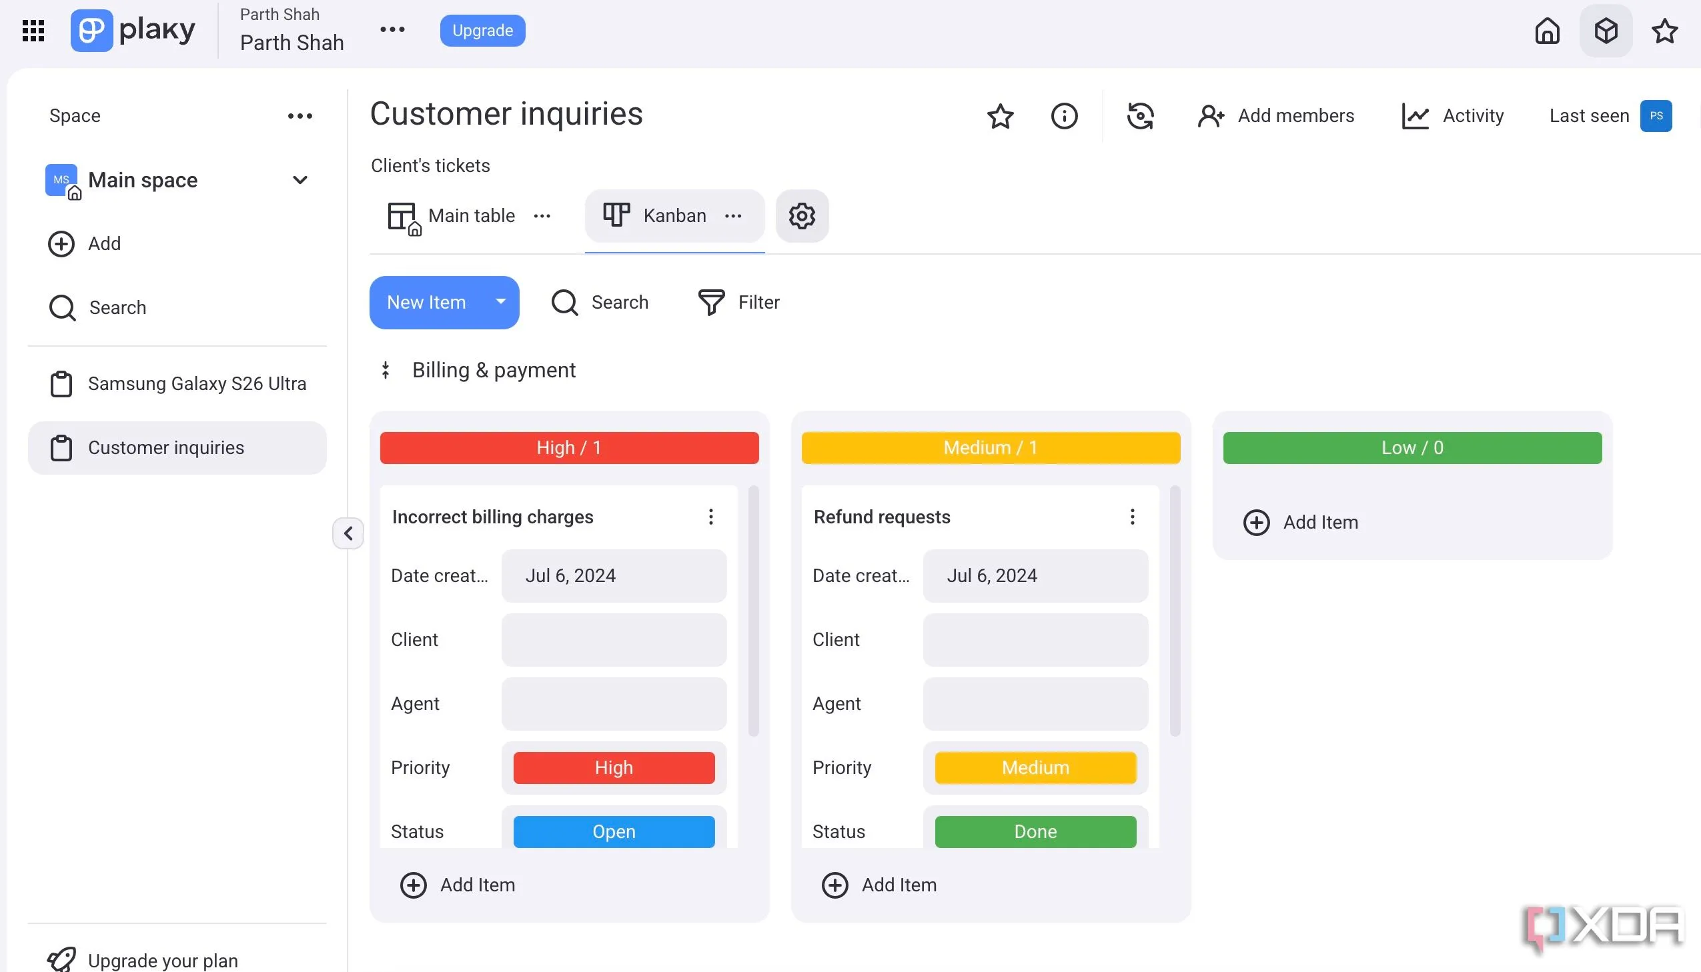This screenshot has width=1701, height=972.
Task: Click the PS last seen avatar
Action: (1656, 116)
